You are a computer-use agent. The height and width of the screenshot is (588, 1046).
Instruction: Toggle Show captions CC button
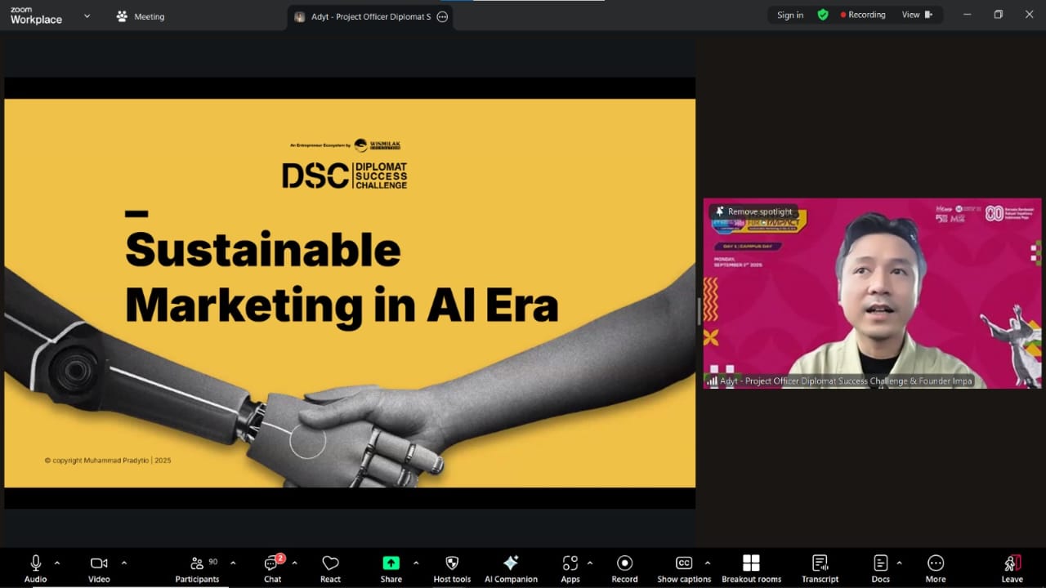tap(684, 563)
